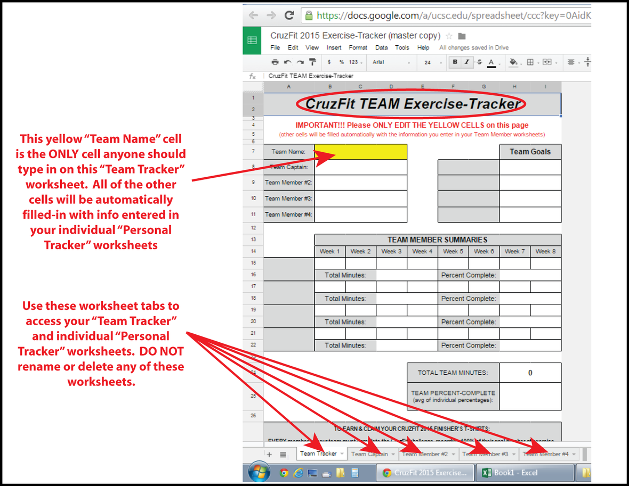Click the Merge cells icon
The image size is (629, 486).
coord(547,62)
